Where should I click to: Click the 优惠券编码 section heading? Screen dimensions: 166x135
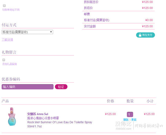click(11, 79)
